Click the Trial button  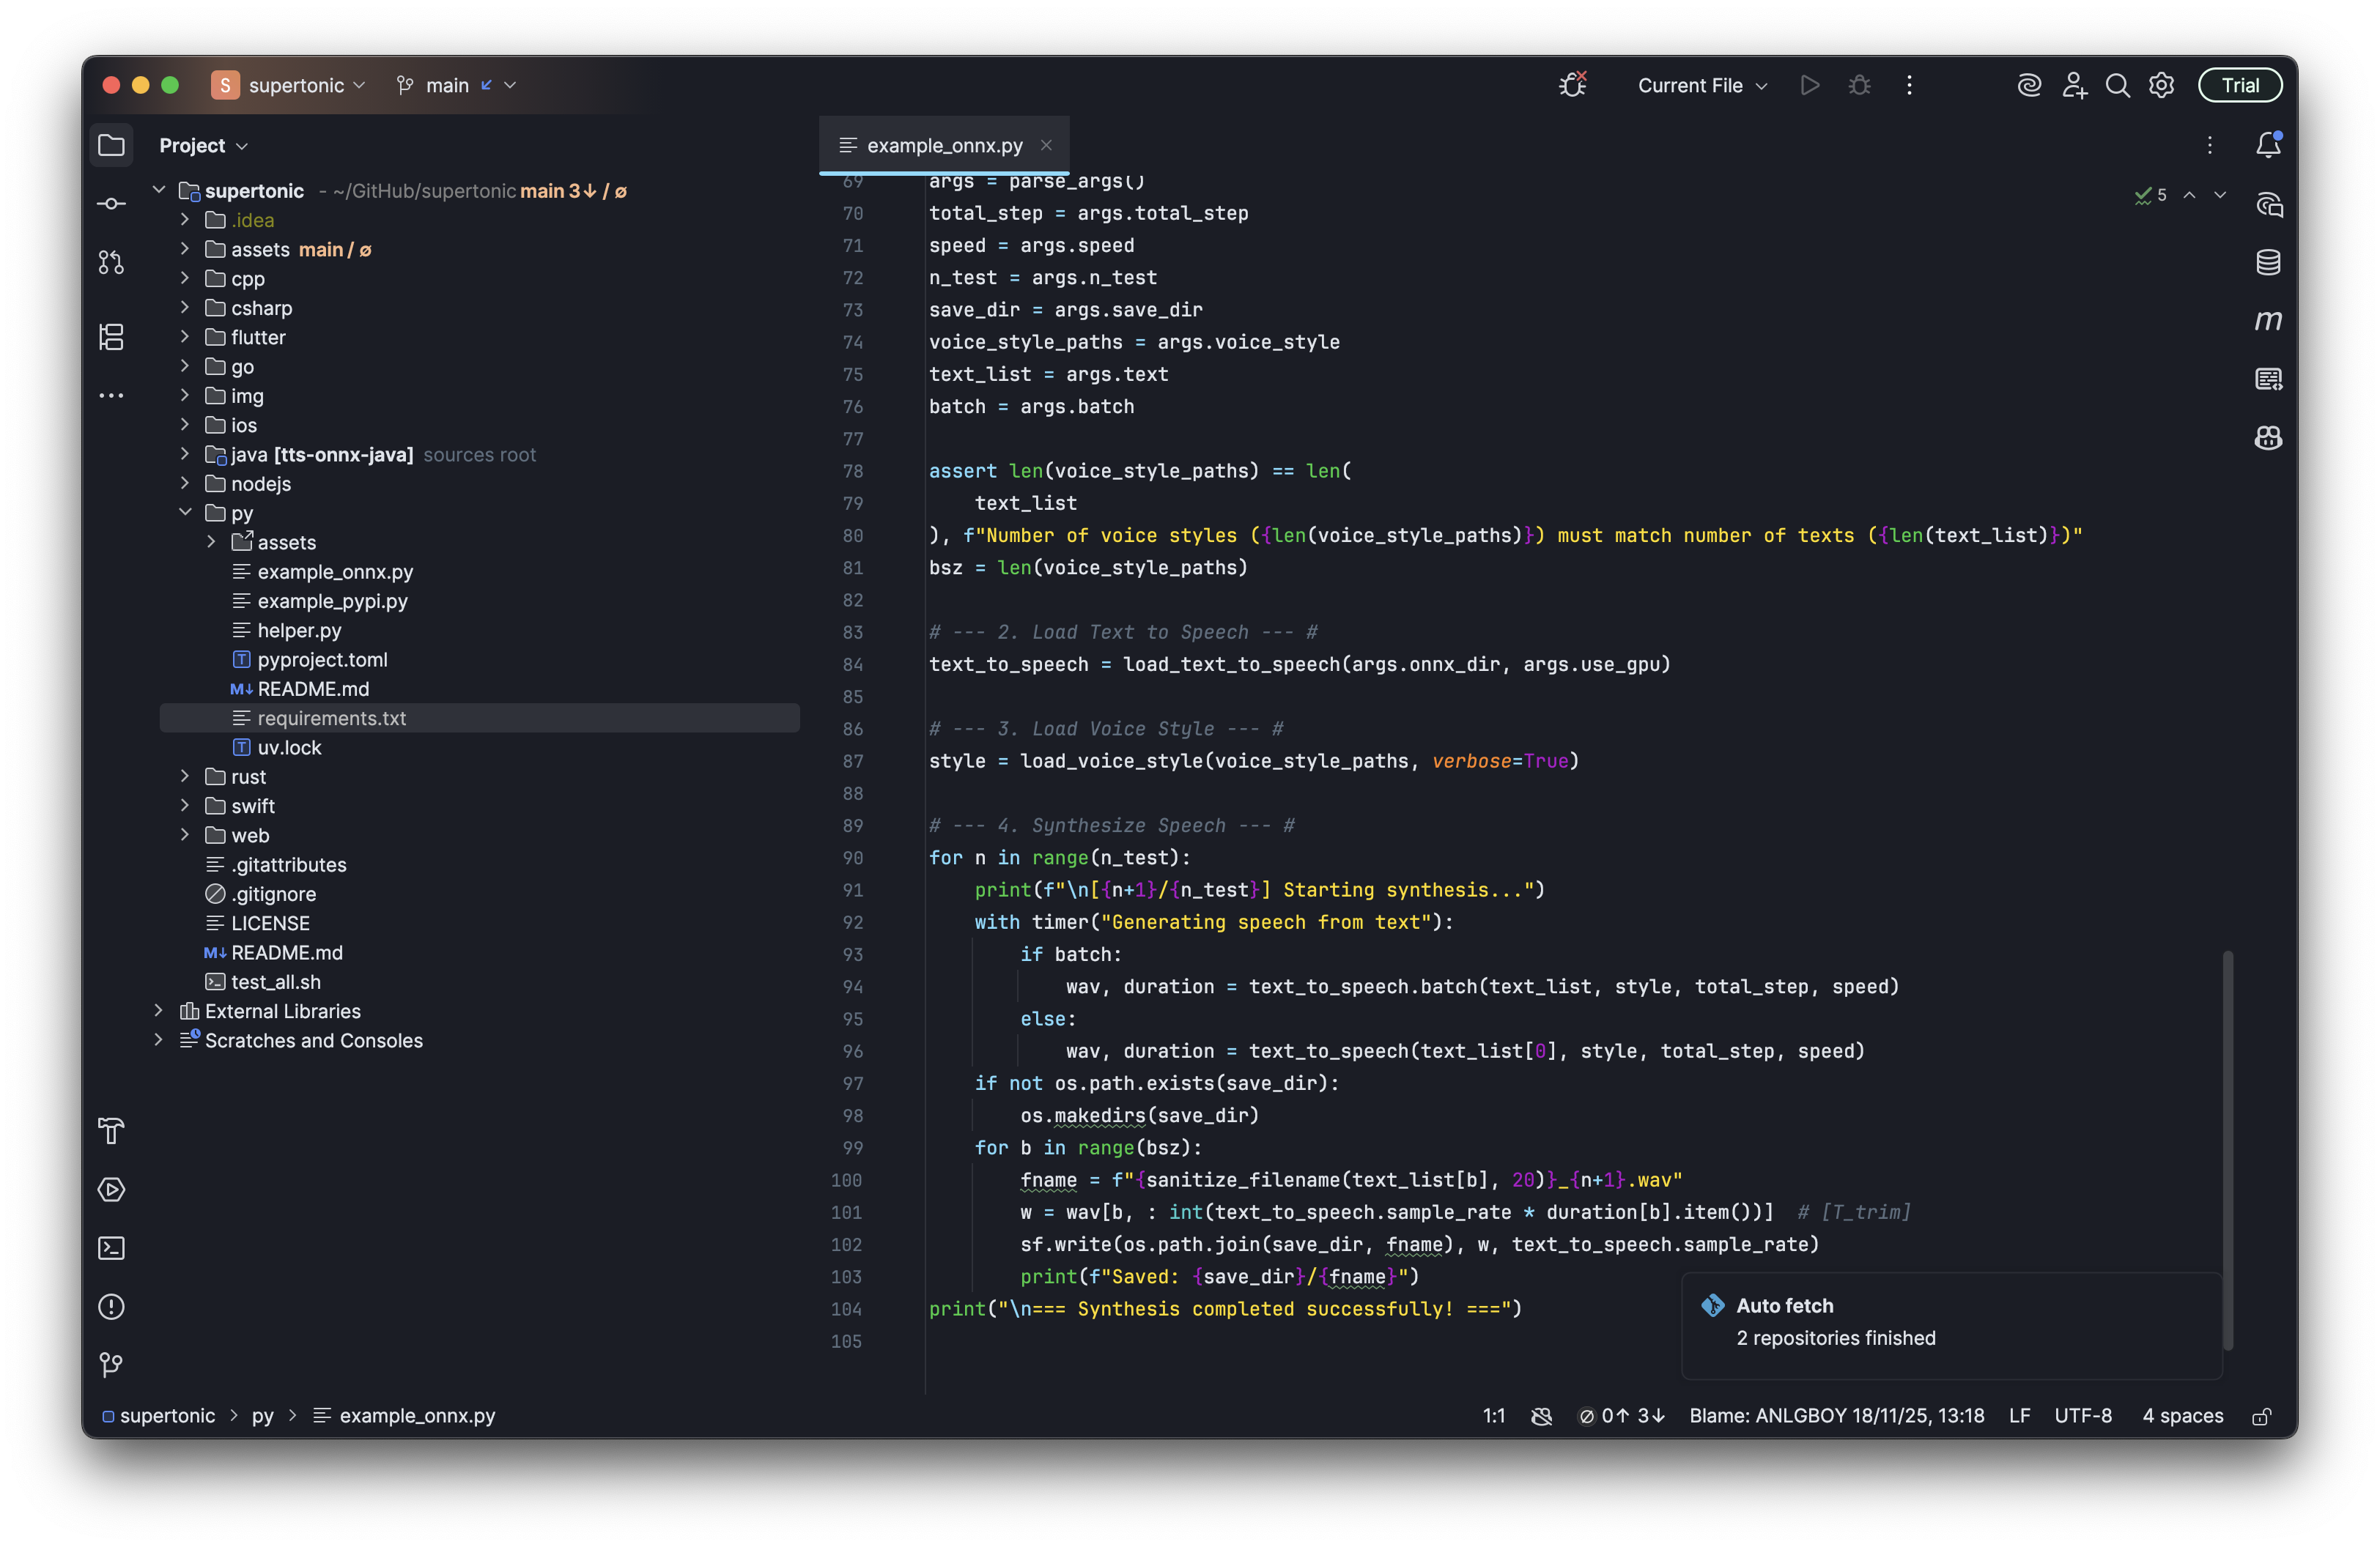[x=2239, y=85]
